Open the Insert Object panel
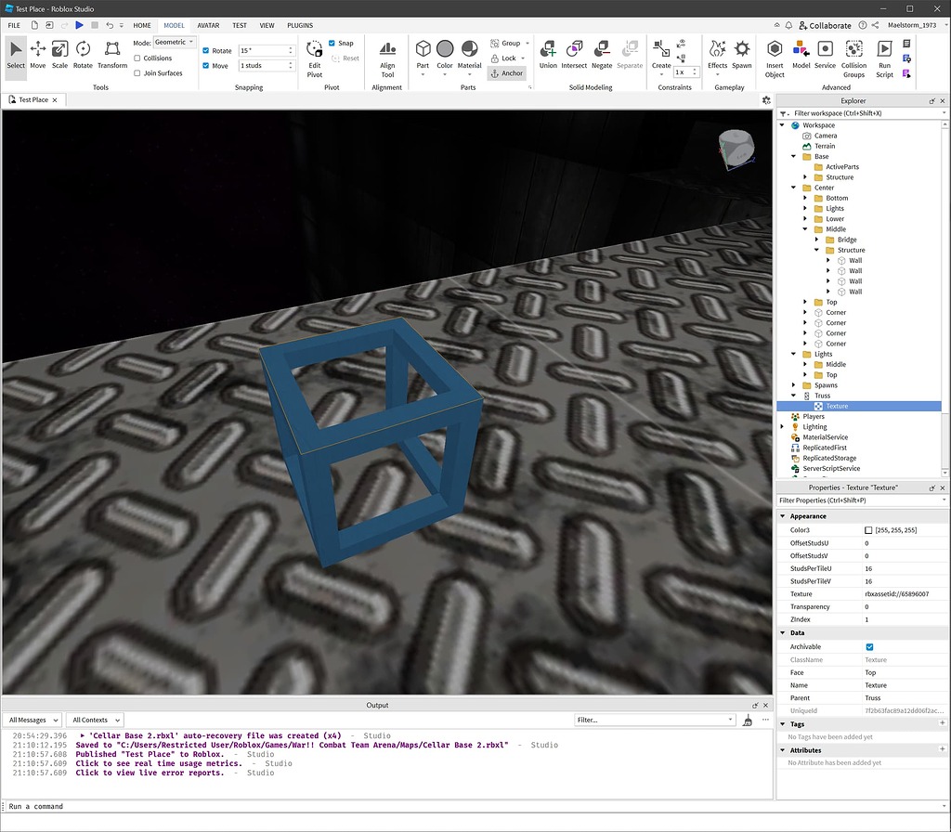Viewport: 951px width, 832px height. click(775, 56)
